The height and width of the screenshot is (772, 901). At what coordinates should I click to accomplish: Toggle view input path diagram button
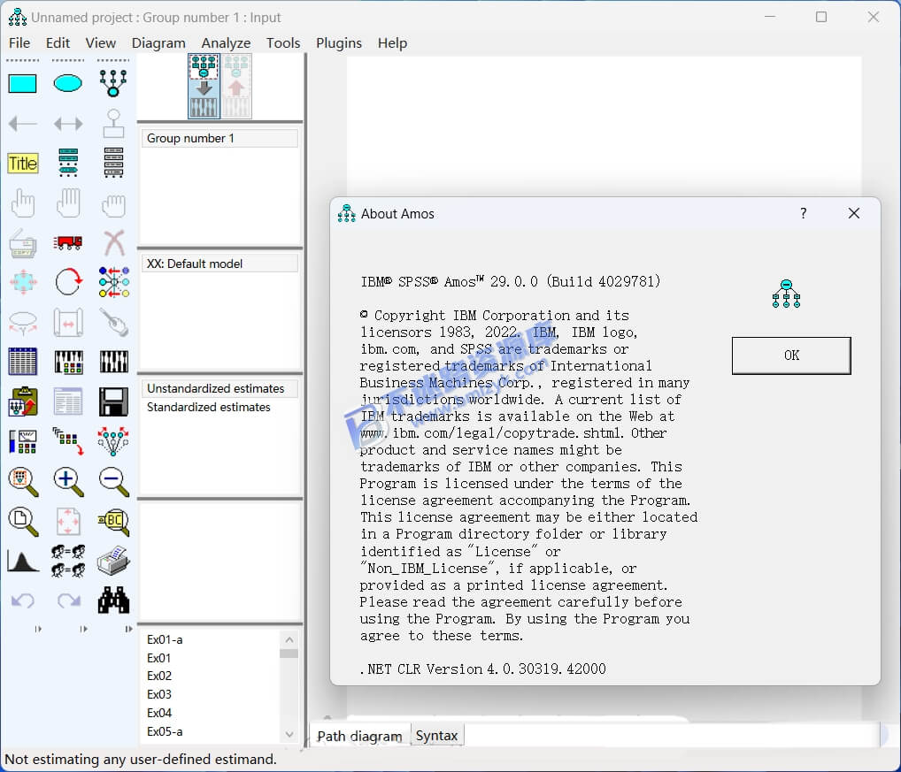point(204,86)
